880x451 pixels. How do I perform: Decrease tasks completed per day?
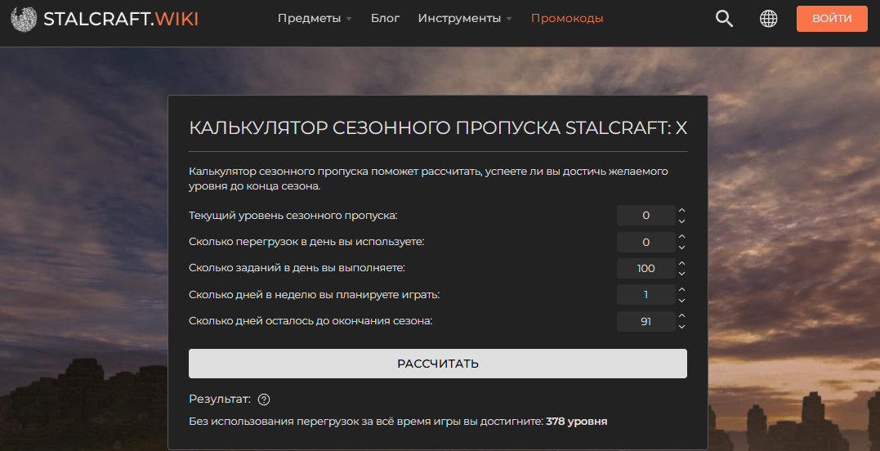click(x=681, y=274)
